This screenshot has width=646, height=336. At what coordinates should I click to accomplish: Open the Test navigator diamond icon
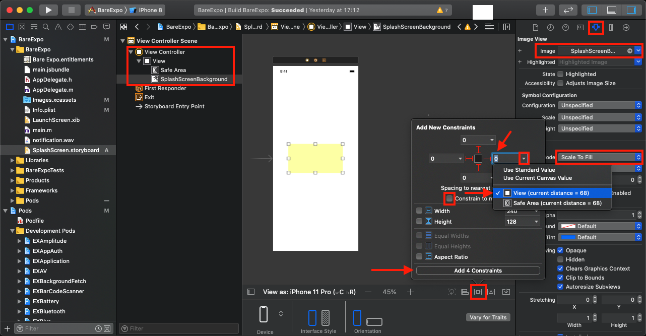(70, 27)
